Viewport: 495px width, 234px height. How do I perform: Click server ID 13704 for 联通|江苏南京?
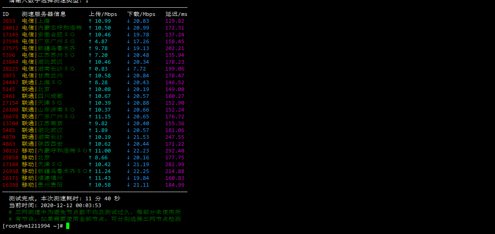tap(10, 123)
